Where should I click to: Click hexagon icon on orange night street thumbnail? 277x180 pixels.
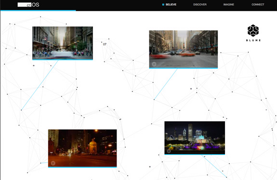pyautogui.click(x=53, y=163)
